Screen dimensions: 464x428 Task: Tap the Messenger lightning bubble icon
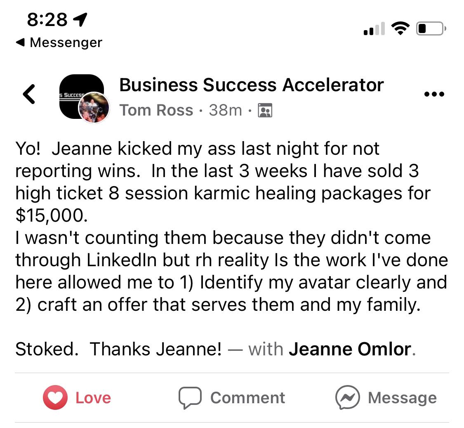pos(347,397)
